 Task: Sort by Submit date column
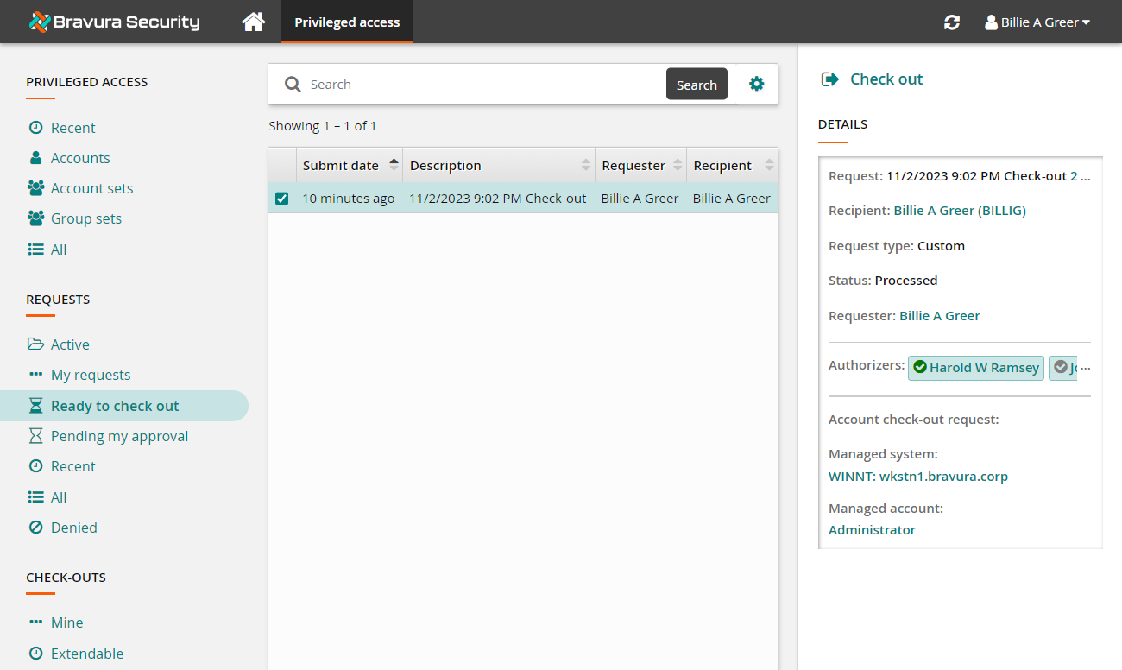point(341,166)
